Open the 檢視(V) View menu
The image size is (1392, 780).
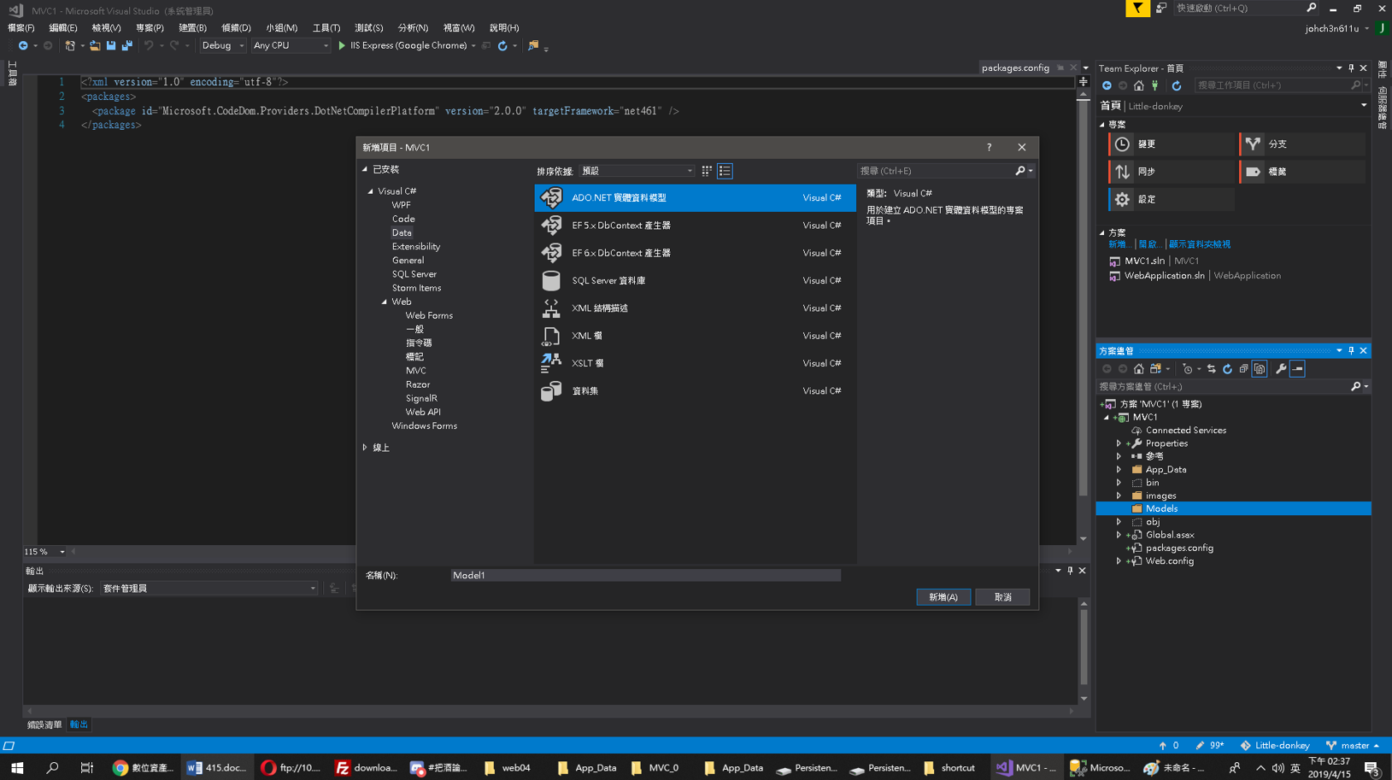[x=106, y=28]
